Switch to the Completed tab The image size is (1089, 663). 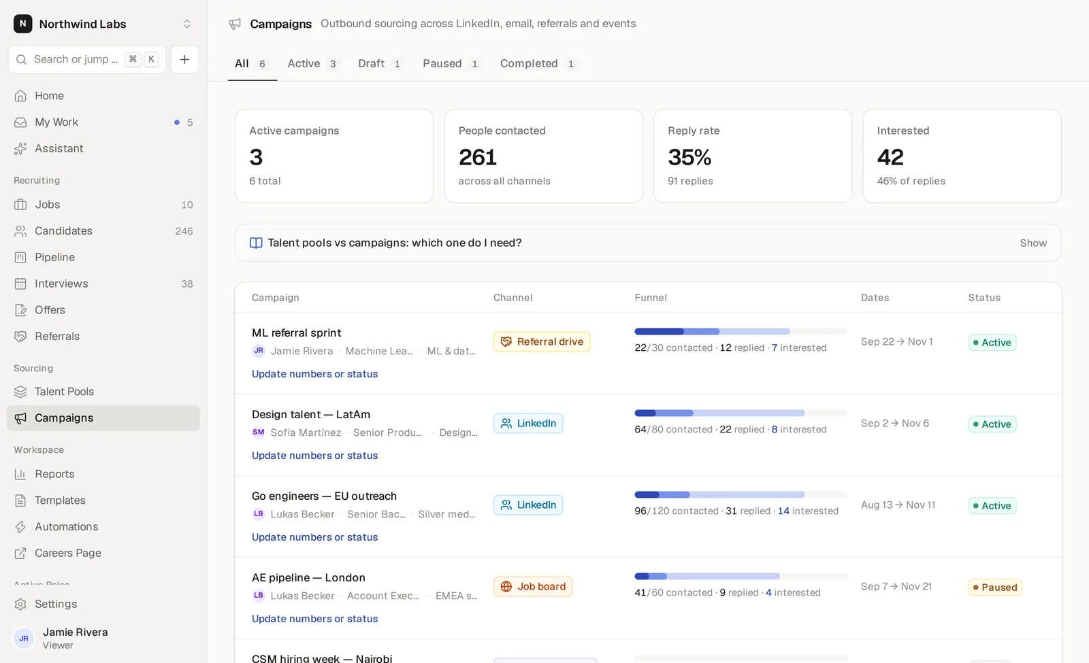click(x=538, y=63)
